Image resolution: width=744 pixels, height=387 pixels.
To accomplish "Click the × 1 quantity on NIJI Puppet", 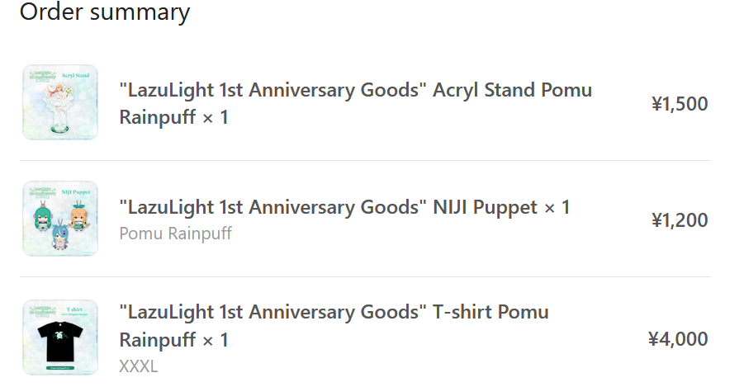I will [557, 207].
